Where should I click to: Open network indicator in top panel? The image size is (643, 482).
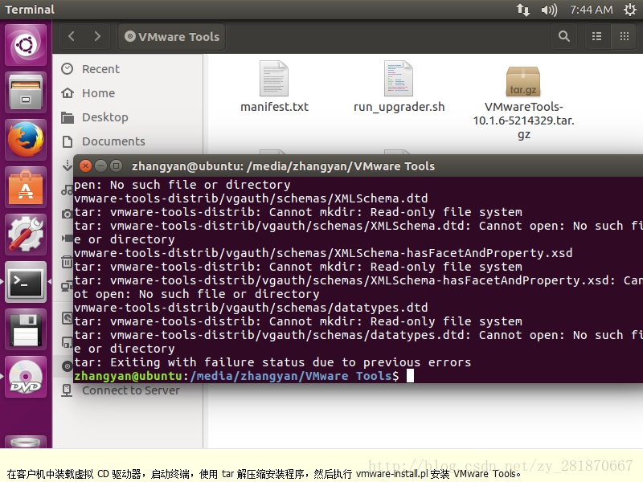[523, 10]
